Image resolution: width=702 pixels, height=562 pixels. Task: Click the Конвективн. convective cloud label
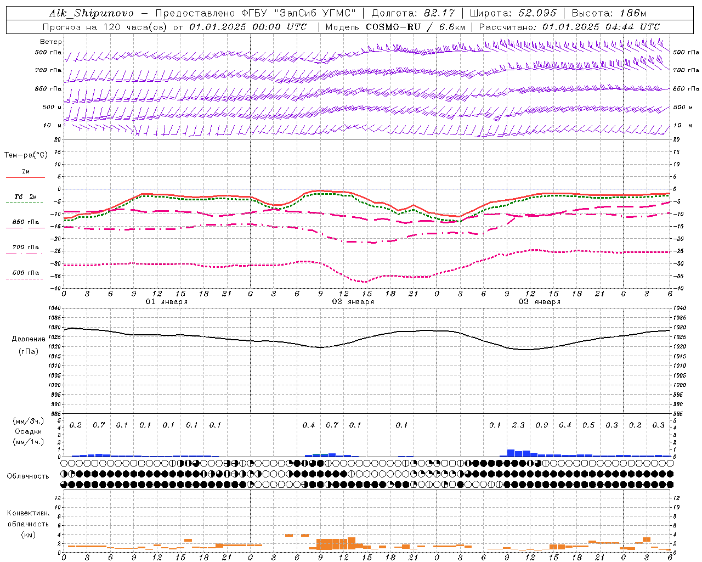28,513
